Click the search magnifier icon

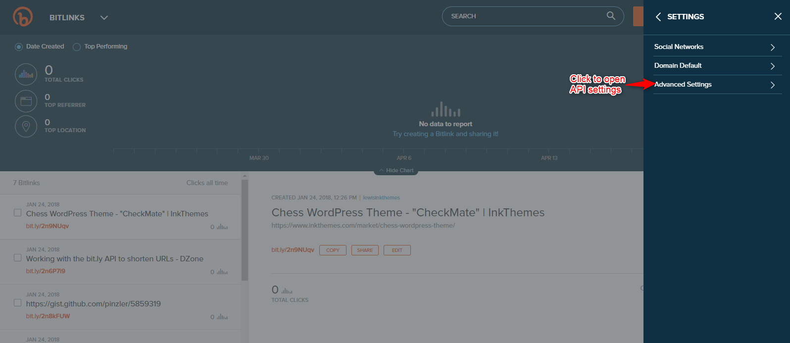tap(611, 16)
